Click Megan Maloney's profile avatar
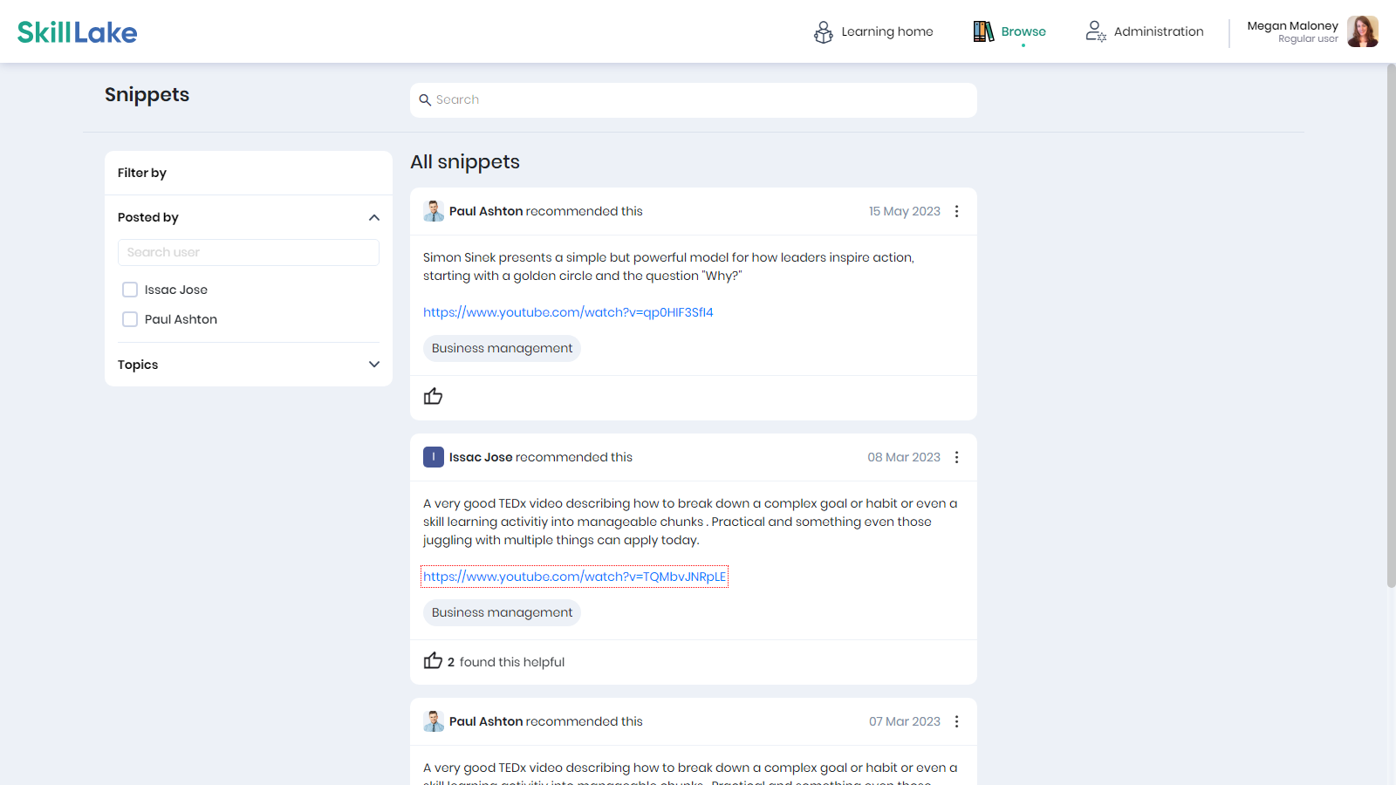Image resolution: width=1396 pixels, height=785 pixels. coord(1362,31)
